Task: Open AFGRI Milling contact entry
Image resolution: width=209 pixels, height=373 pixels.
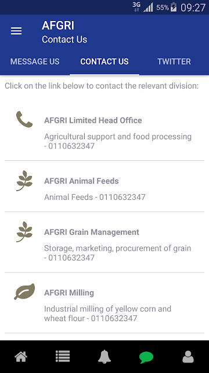Action: pos(105,303)
